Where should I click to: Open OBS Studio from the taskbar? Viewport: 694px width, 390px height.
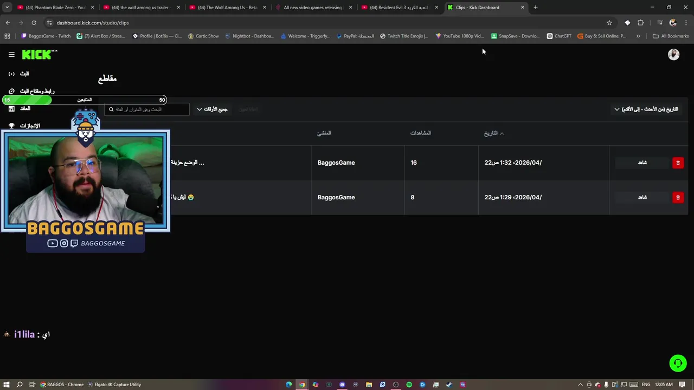point(396,385)
